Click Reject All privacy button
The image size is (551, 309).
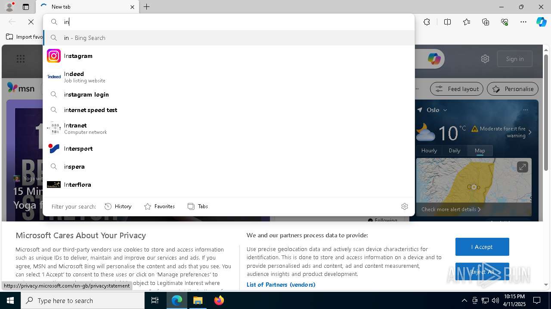[482, 272]
